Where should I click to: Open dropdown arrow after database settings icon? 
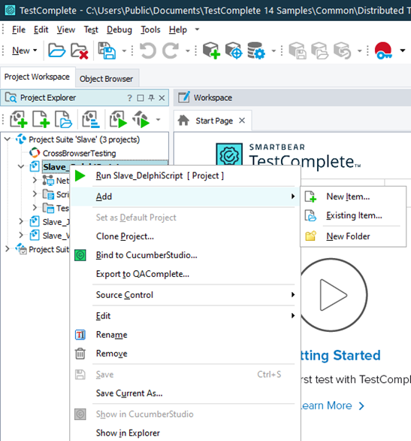coord(273,51)
